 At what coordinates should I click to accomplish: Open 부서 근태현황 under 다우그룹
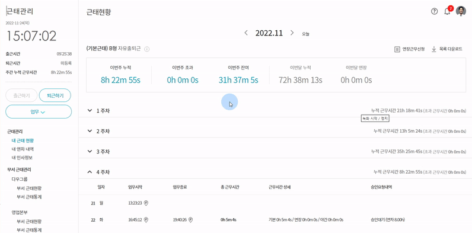tap(29, 188)
